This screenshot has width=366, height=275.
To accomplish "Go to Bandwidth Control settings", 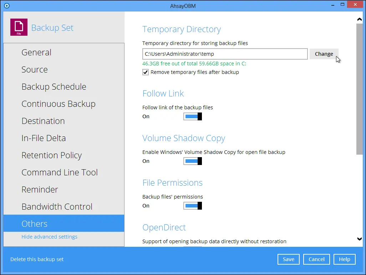I will coord(57,206).
